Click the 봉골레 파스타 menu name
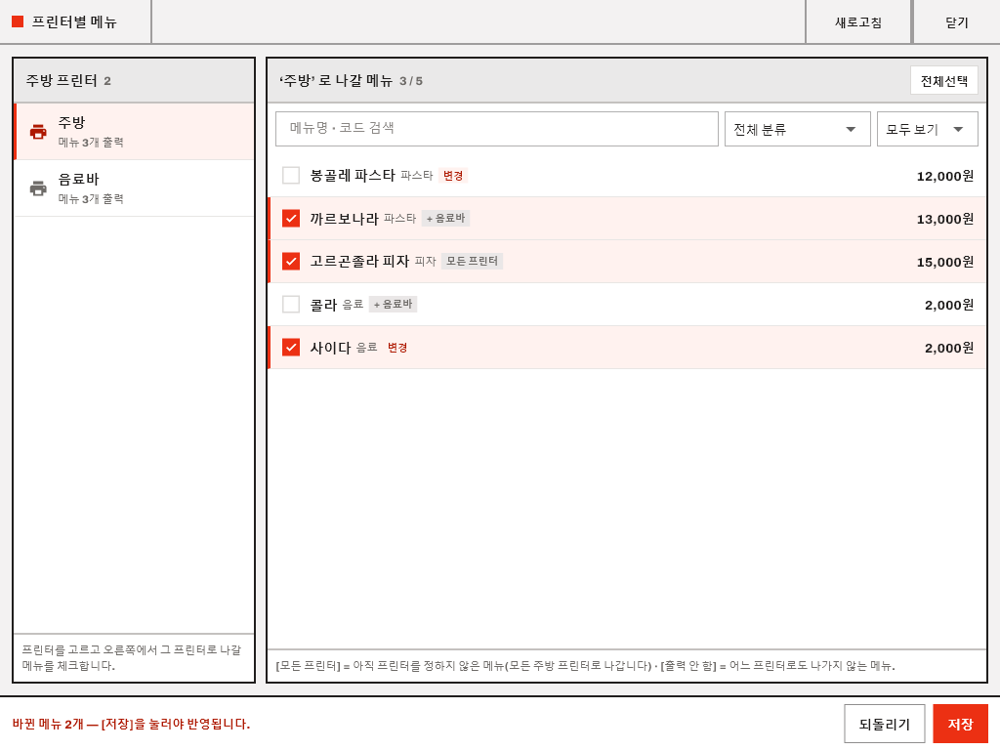1000x750 pixels. coord(353,176)
